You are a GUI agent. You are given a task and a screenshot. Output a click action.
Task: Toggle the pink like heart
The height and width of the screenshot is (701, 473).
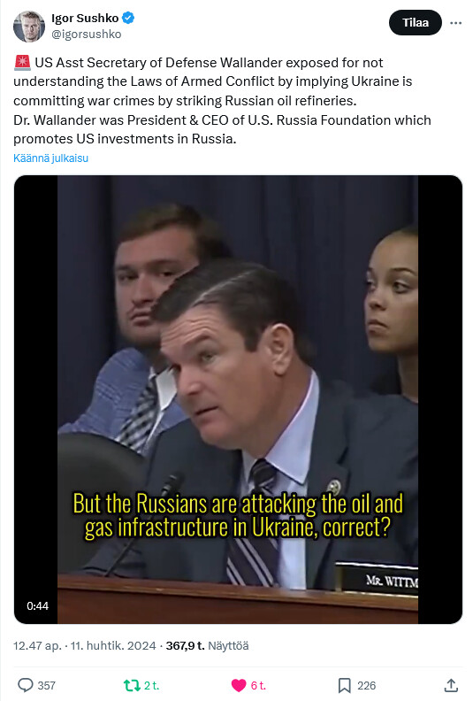pyautogui.click(x=239, y=685)
